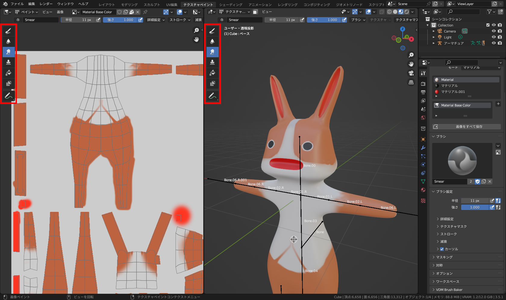Image resolution: width=506 pixels, height=300 pixels.
Task: Pick the Mask tool in image editor toolbar
Action: [8, 83]
